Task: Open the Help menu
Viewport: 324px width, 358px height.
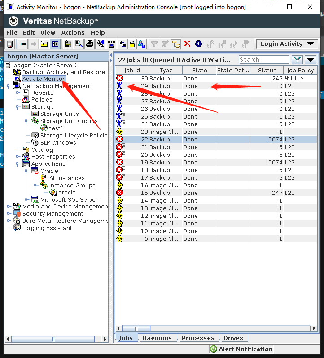Action: click(x=98, y=33)
